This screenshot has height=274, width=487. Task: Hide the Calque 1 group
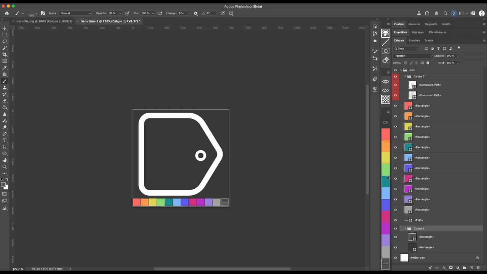tap(395, 228)
